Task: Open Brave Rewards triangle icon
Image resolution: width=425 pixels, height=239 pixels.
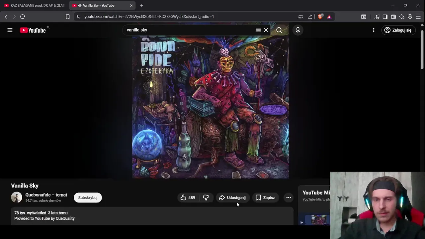Action: point(329,17)
